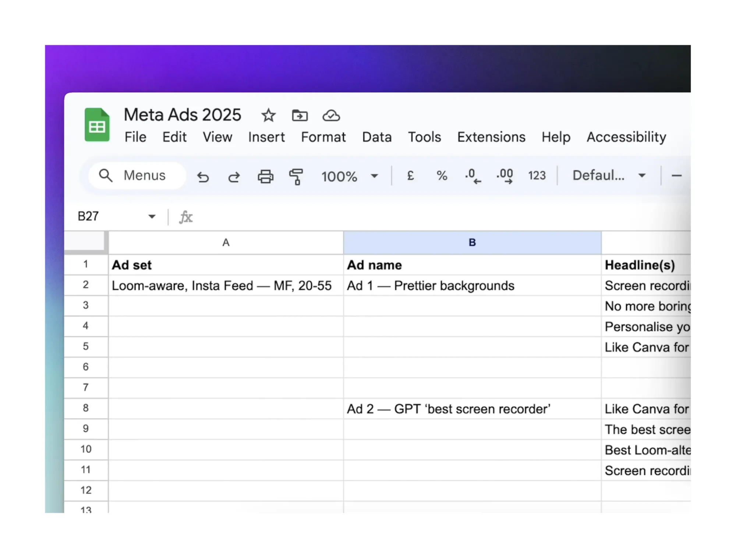Open the Accessibility menu

626,137
